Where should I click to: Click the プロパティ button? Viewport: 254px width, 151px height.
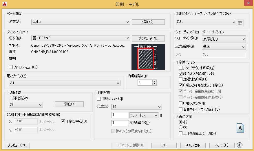click(148, 38)
